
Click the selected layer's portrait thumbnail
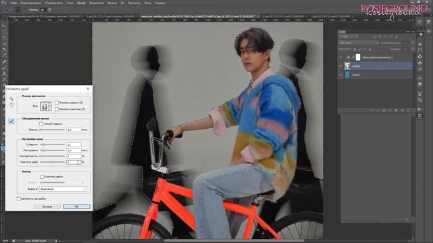click(347, 66)
